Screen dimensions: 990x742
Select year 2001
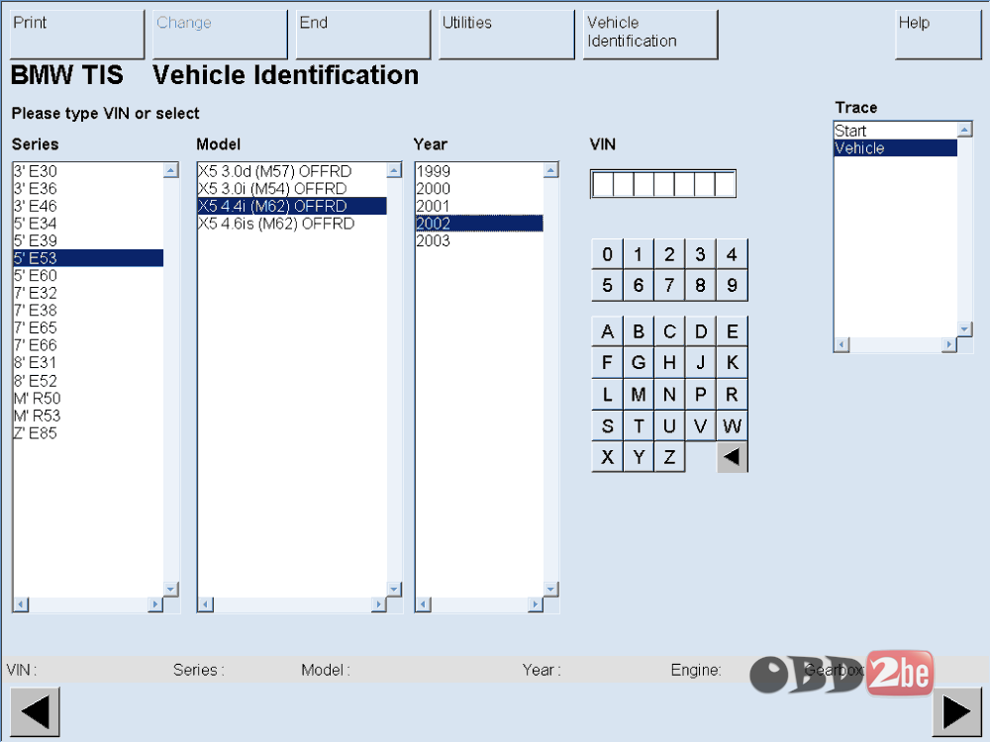pyautogui.click(x=479, y=206)
